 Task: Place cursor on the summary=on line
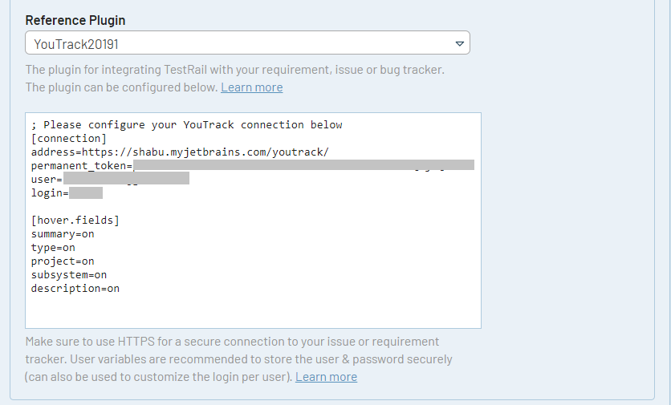tap(63, 233)
